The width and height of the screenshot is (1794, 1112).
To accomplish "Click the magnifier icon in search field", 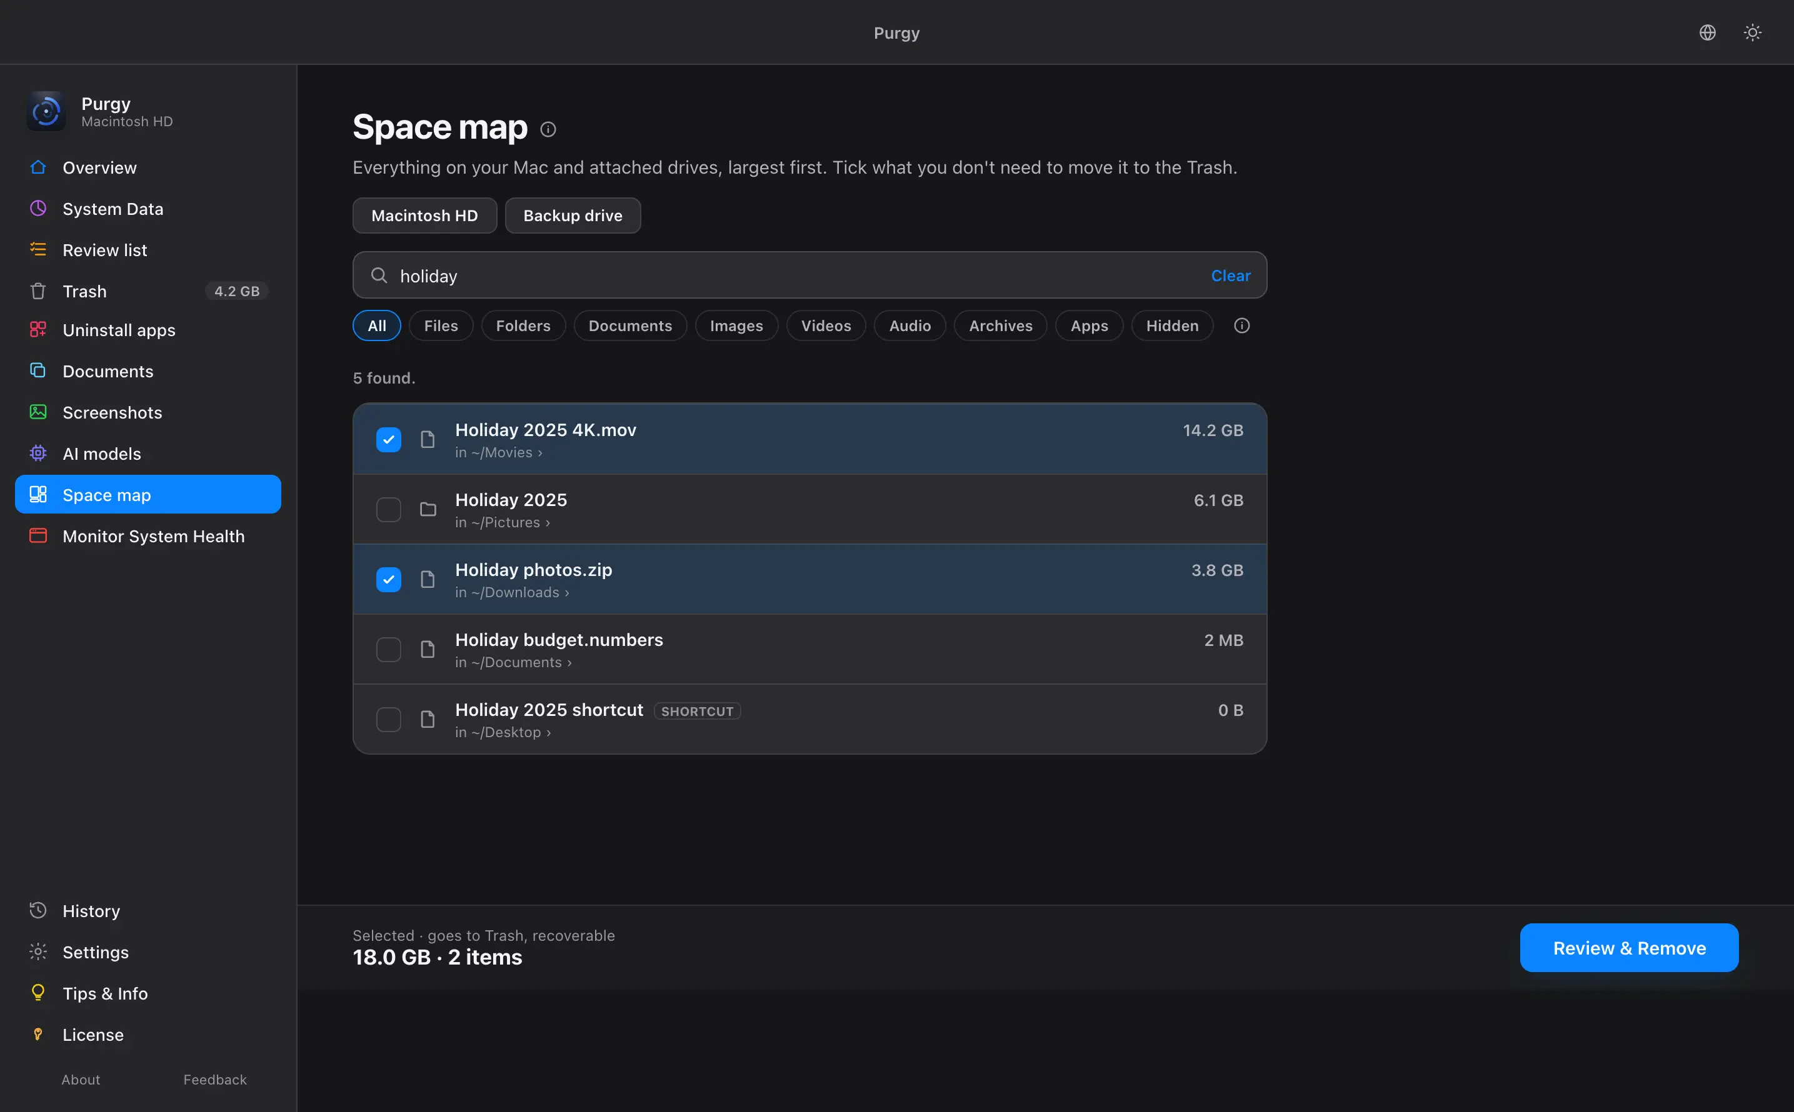I will click(379, 275).
